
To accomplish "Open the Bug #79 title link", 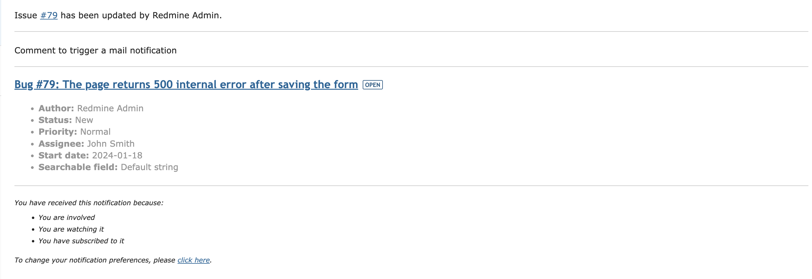I will 186,84.
